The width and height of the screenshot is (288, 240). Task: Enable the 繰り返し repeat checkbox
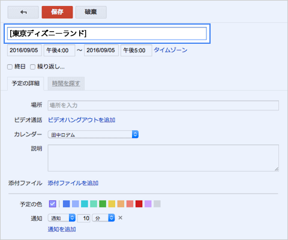click(32, 67)
